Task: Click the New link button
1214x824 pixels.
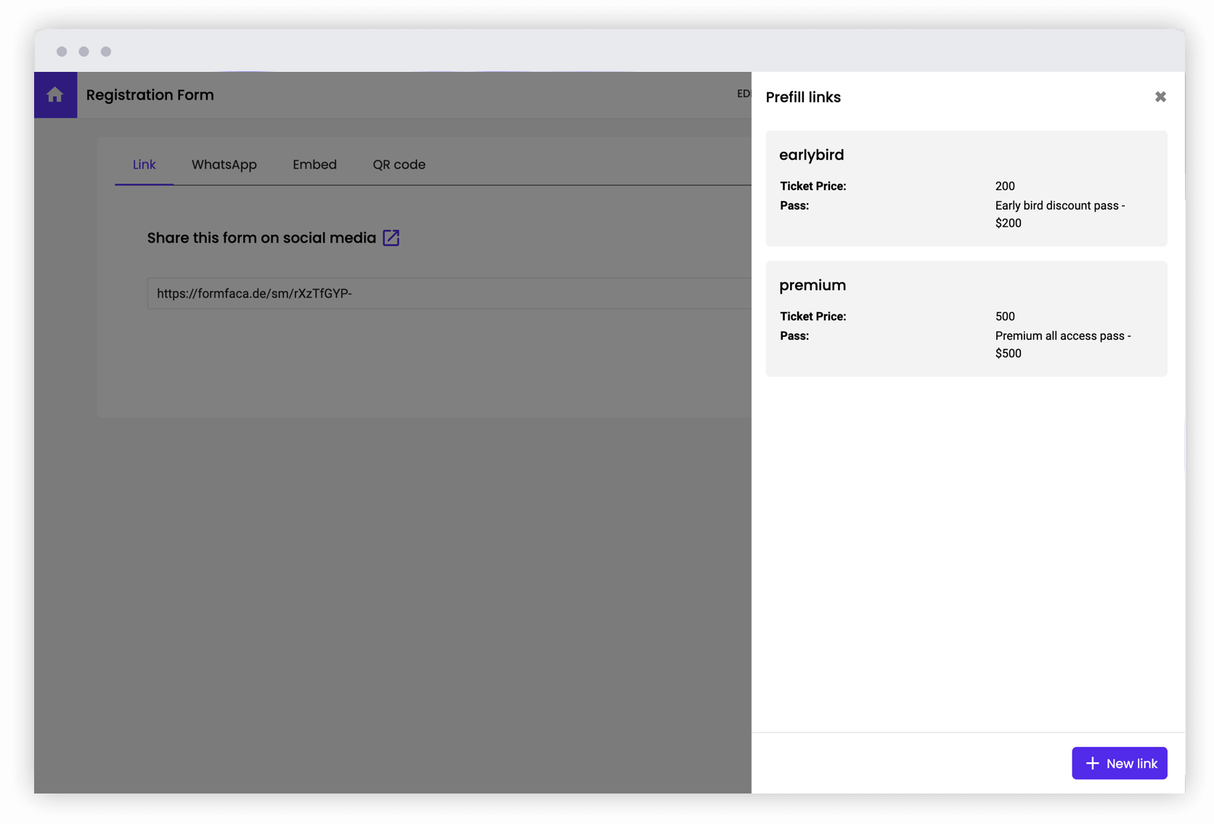Action: click(1120, 763)
